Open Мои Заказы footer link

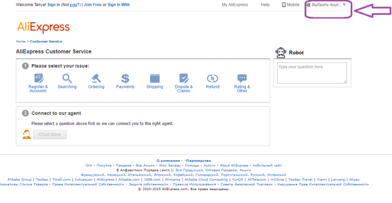(x=170, y=166)
